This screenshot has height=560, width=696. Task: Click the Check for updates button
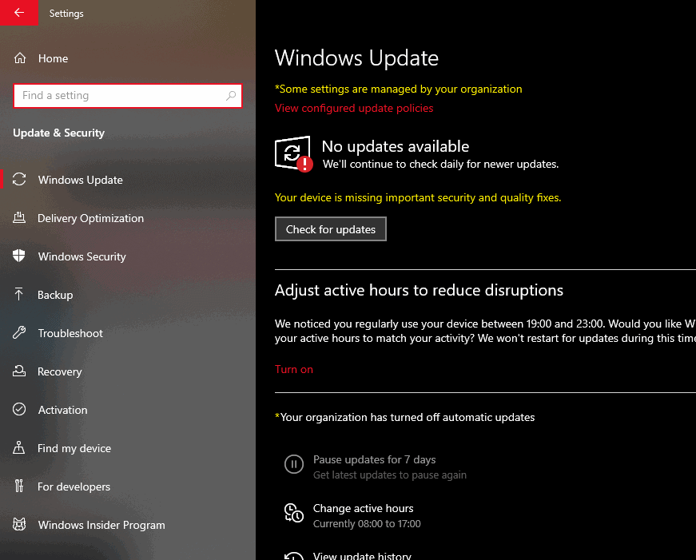[331, 229]
